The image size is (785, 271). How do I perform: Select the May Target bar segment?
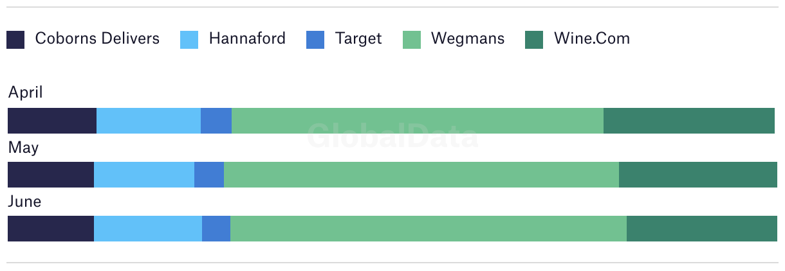pos(209,175)
